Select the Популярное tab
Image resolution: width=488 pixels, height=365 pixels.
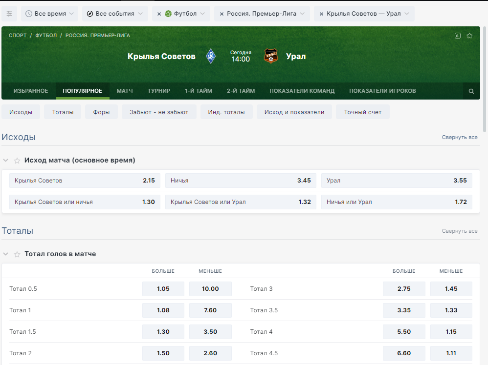tap(83, 91)
